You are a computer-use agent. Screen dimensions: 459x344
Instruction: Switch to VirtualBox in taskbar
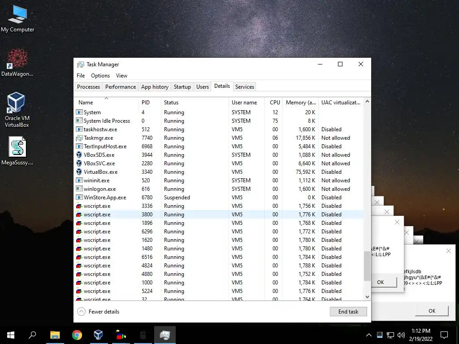[x=98, y=335]
